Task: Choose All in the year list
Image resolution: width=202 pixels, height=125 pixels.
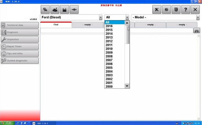Action: tap(114, 22)
